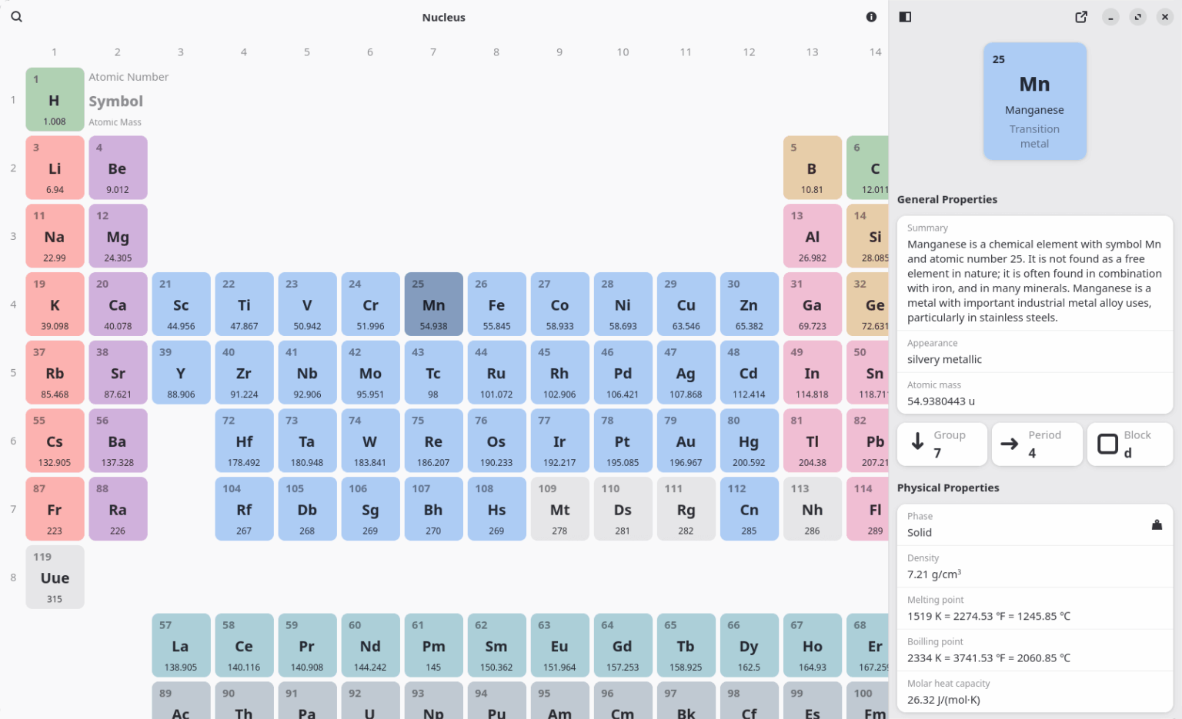Select Ununennium, element 119
The width and height of the screenshot is (1182, 719).
tap(55, 577)
